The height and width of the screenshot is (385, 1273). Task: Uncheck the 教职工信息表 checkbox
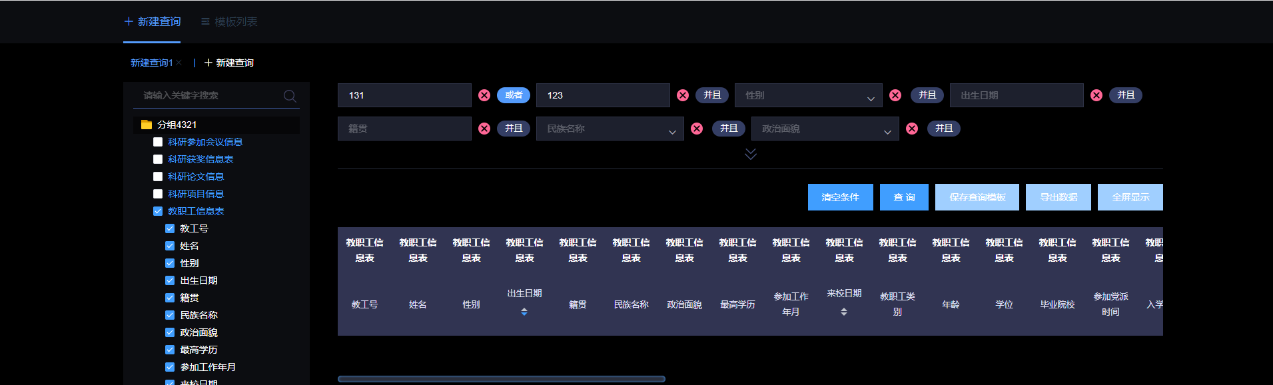pyautogui.click(x=158, y=211)
